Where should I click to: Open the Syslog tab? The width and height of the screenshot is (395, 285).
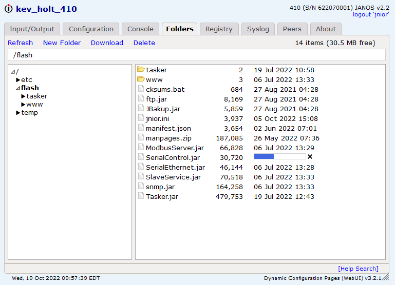258,29
